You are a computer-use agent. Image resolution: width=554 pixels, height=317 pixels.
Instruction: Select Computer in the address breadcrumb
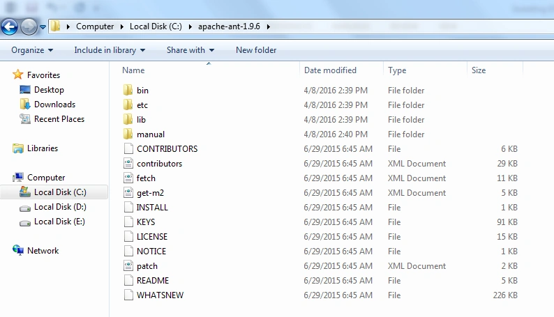[95, 26]
